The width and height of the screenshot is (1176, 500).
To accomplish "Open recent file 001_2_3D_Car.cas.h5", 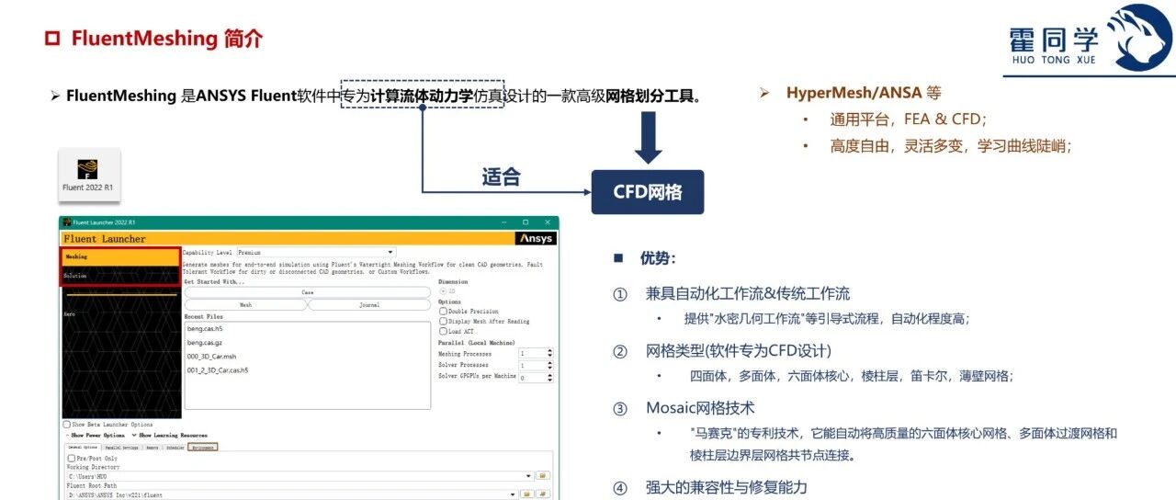I will point(218,370).
